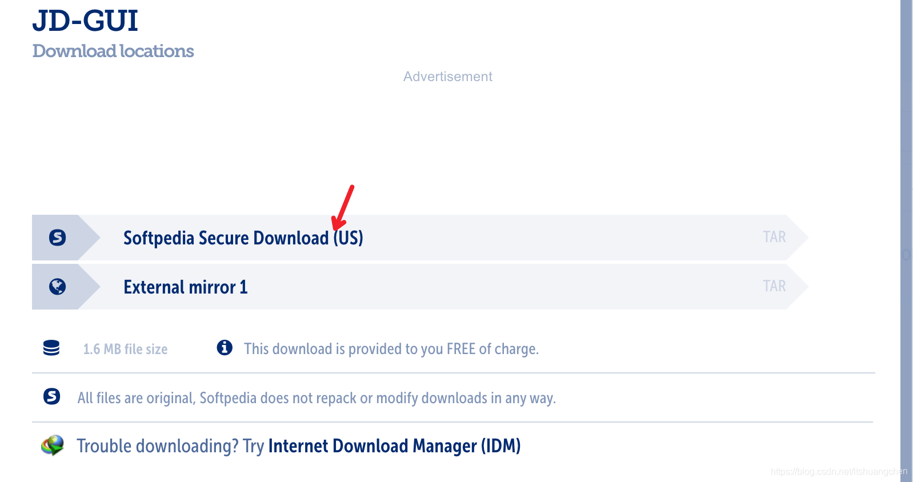Click the Download locations subtitle
The width and height of the screenshot is (913, 482).
(x=113, y=51)
